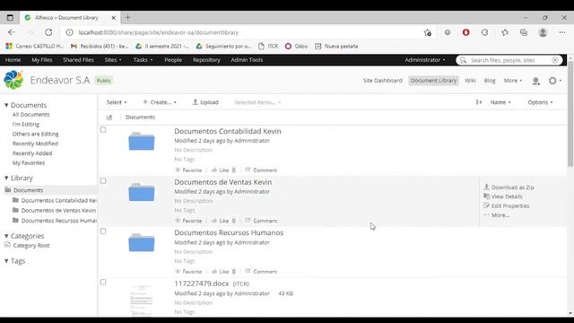The height and width of the screenshot is (323, 574).
Task: Reload the page with the refresh icon
Action: (48, 32)
